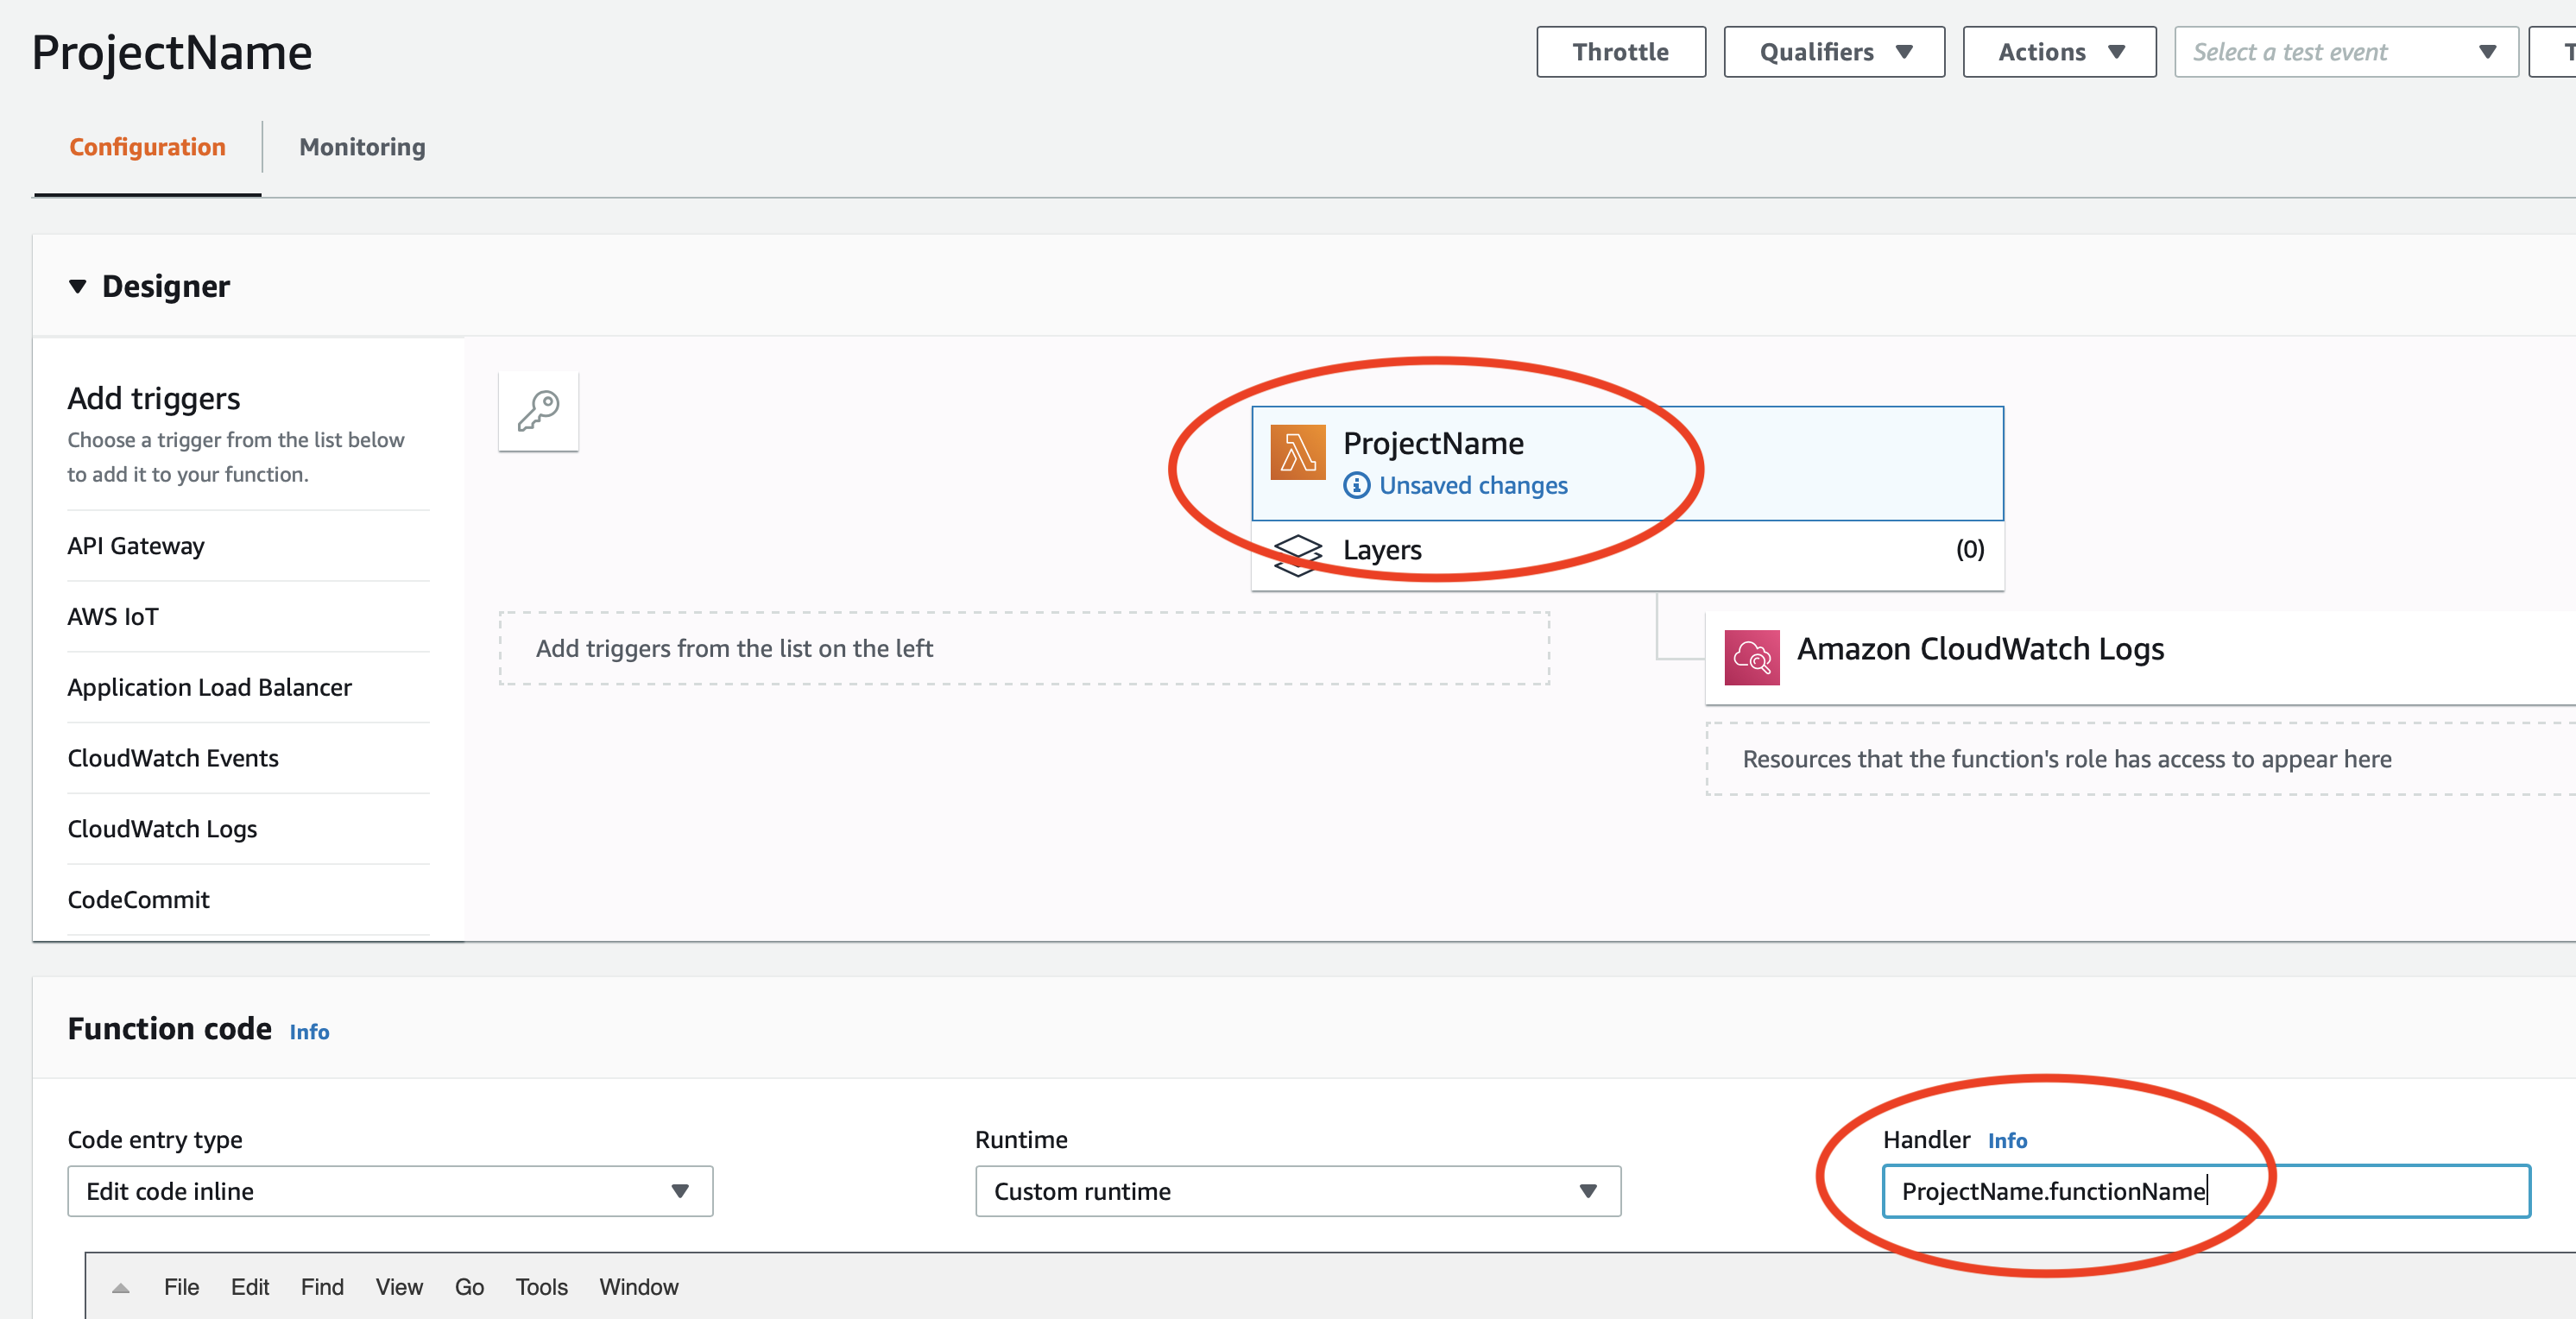Click the Handler input field
The width and height of the screenshot is (2576, 1319).
(x=2205, y=1191)
